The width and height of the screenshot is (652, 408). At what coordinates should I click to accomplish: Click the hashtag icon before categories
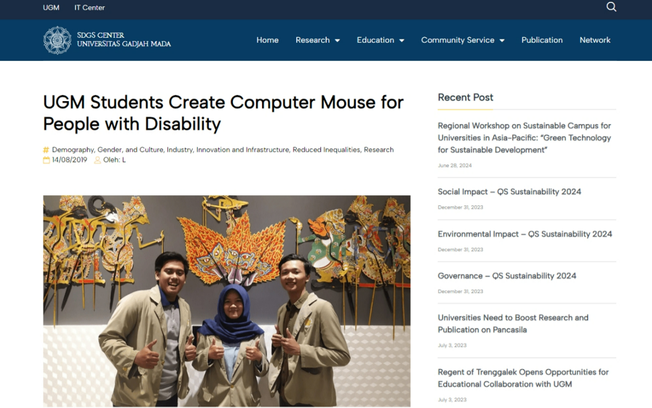46,150
